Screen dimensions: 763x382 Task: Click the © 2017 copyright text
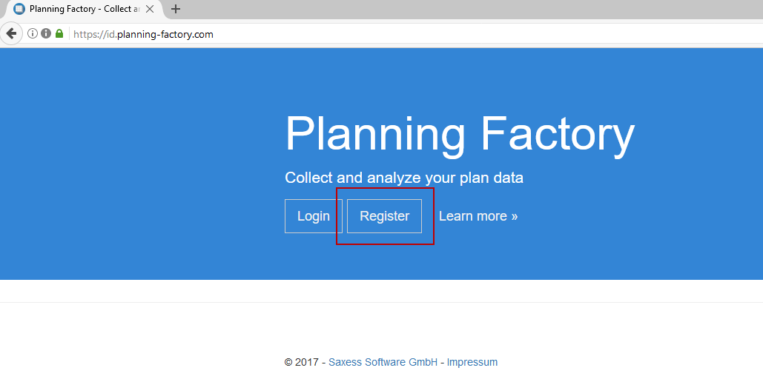(302, 362)
